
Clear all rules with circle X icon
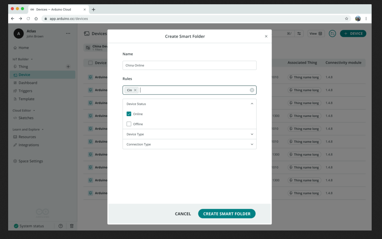[x=252, y=90]
